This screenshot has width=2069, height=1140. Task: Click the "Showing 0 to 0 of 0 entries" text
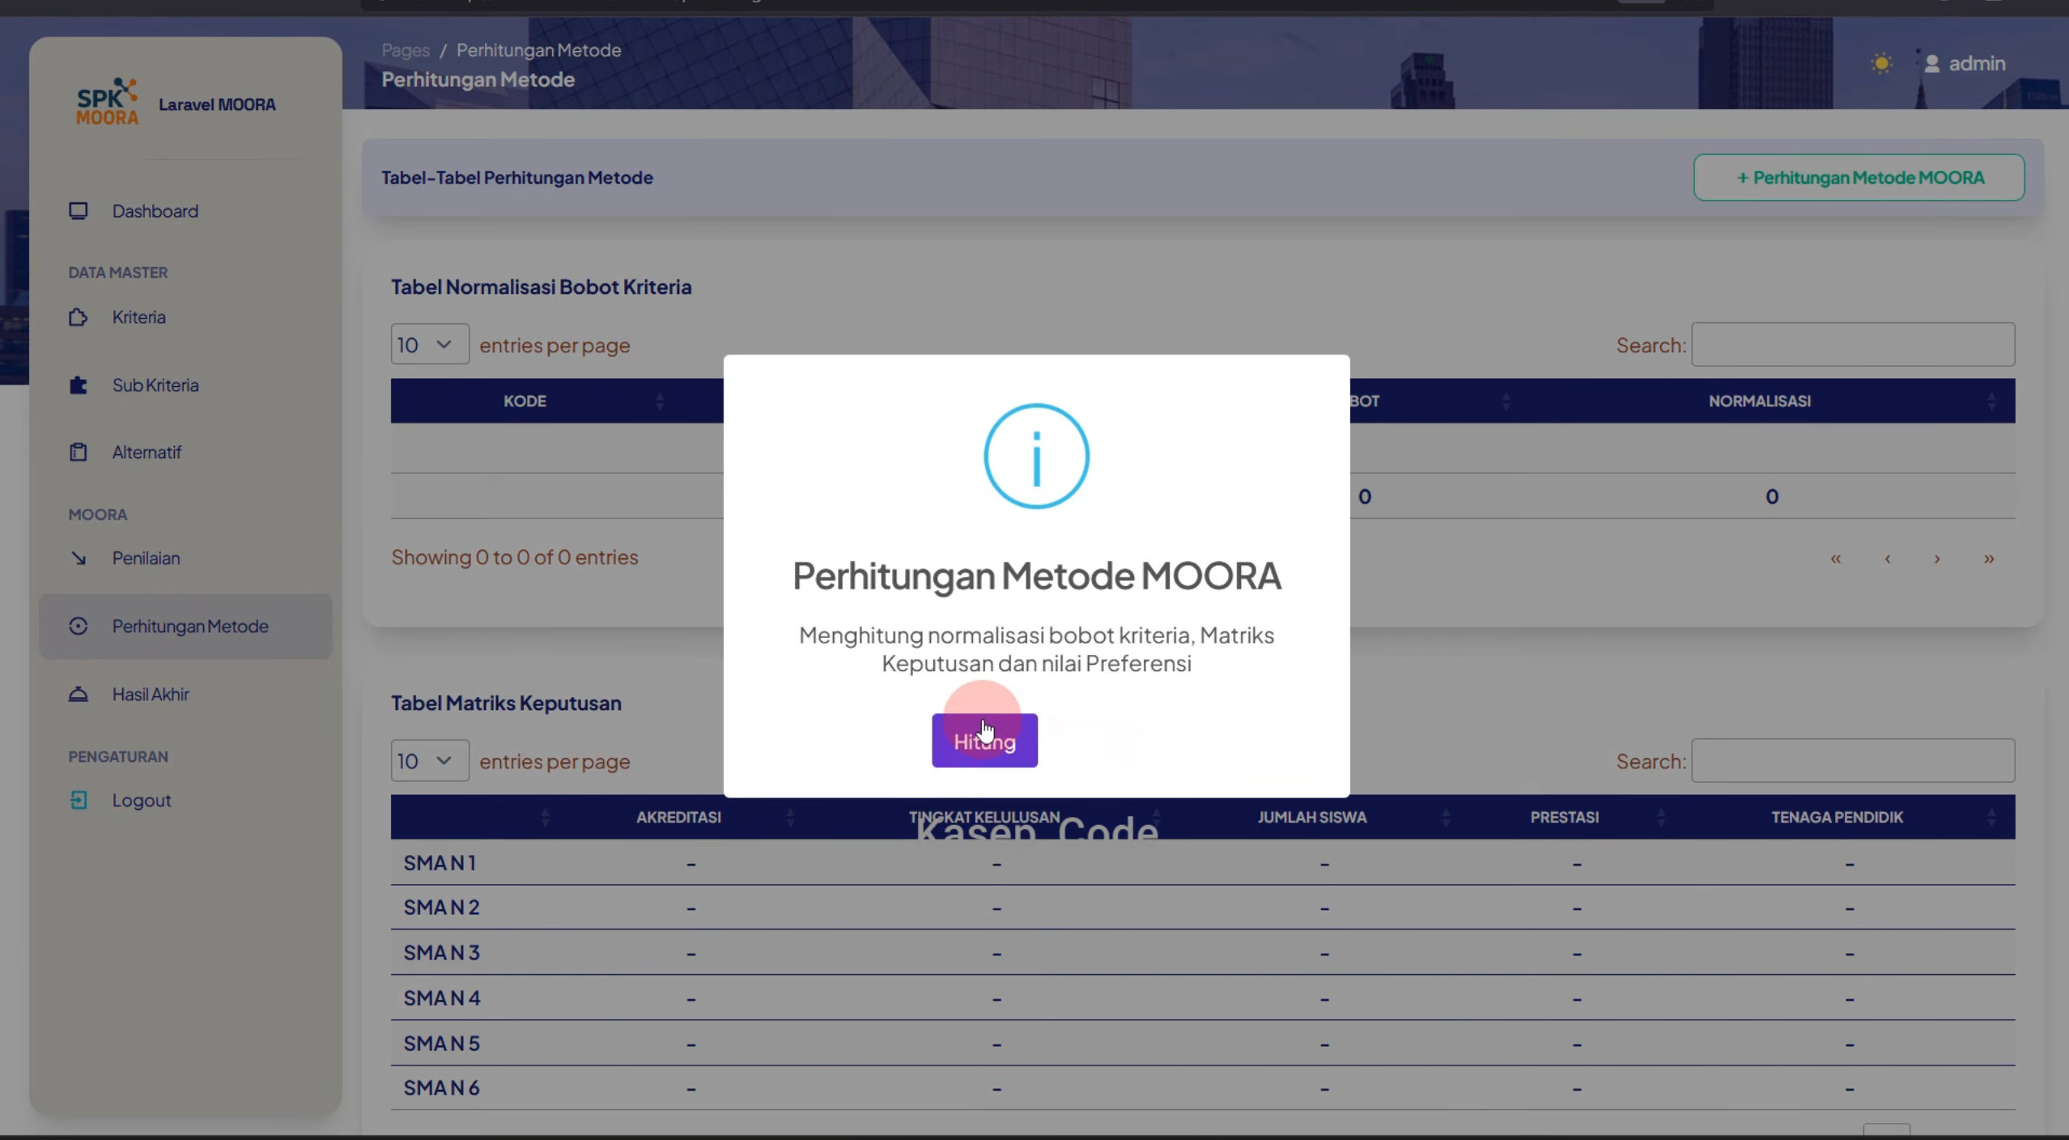pyautogui.click(x=515, y=557)
